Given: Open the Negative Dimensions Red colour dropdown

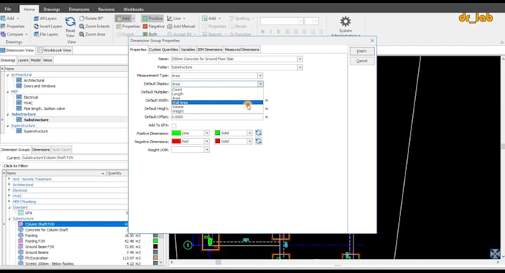Looking at the screenshot, I should point(206,141).
